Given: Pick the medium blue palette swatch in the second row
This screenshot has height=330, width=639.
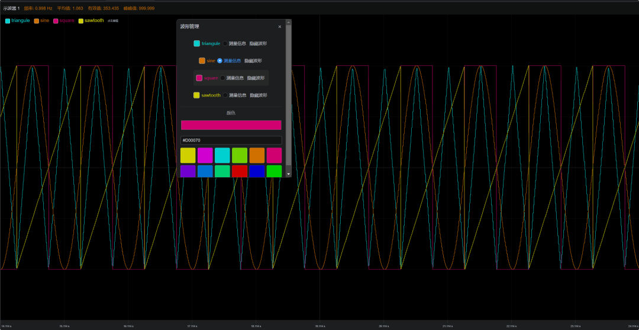Looking at the screenshot, I should [x=205, y=171].
